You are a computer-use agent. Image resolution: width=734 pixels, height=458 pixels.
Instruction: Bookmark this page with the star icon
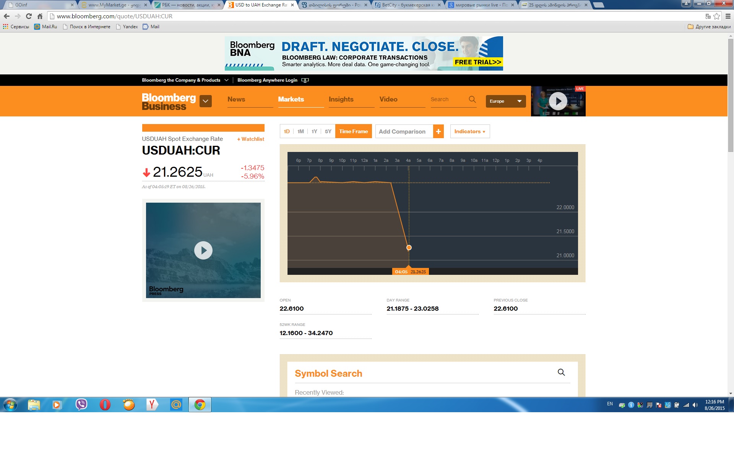pyautogui.click(x=716, y=16)
